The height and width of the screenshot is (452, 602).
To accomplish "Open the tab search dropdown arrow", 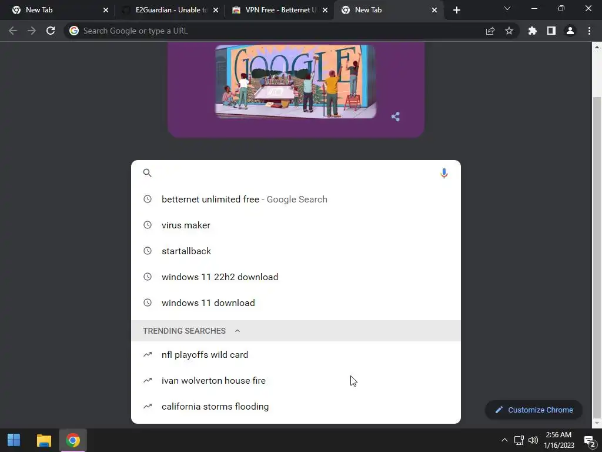I will coord(507,8).
